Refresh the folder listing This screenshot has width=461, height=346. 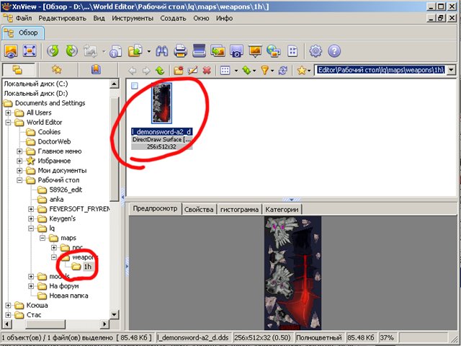(x=283, y=71)
